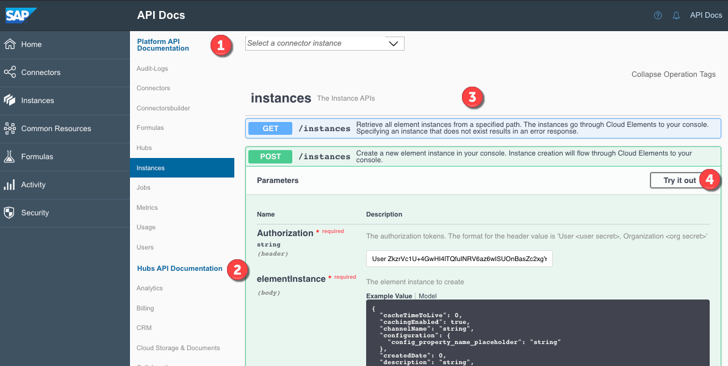Click the green POST method badge

pyautogui.click(x=270, y=156)
